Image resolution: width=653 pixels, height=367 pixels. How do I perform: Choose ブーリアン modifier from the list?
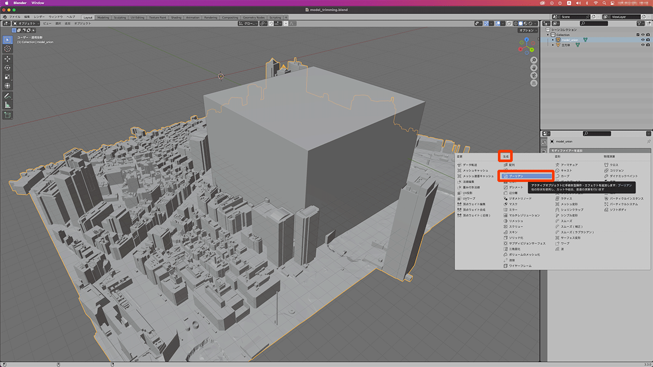pos(526,176)
